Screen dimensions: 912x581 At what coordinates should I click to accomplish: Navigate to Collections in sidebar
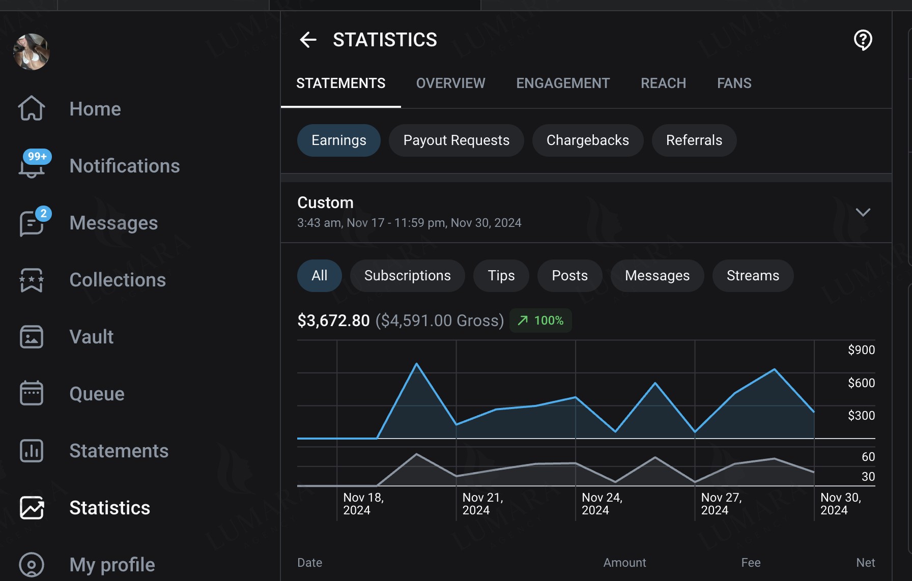[x=118, y=280]
